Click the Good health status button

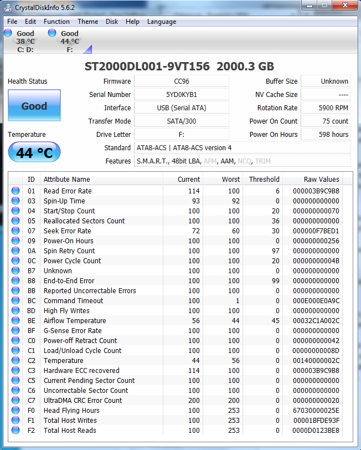34,105
